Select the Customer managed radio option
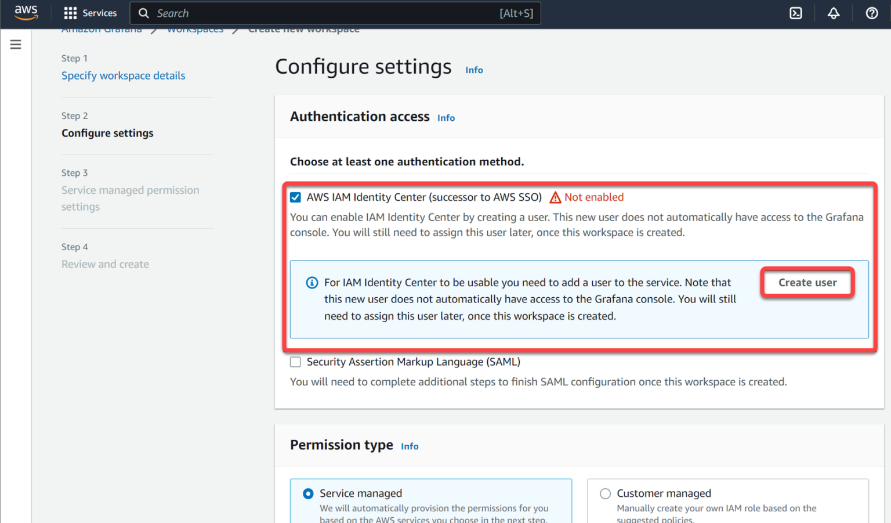Image resolution: width=891 pixels, height=523 pixels. coord(605,493)
